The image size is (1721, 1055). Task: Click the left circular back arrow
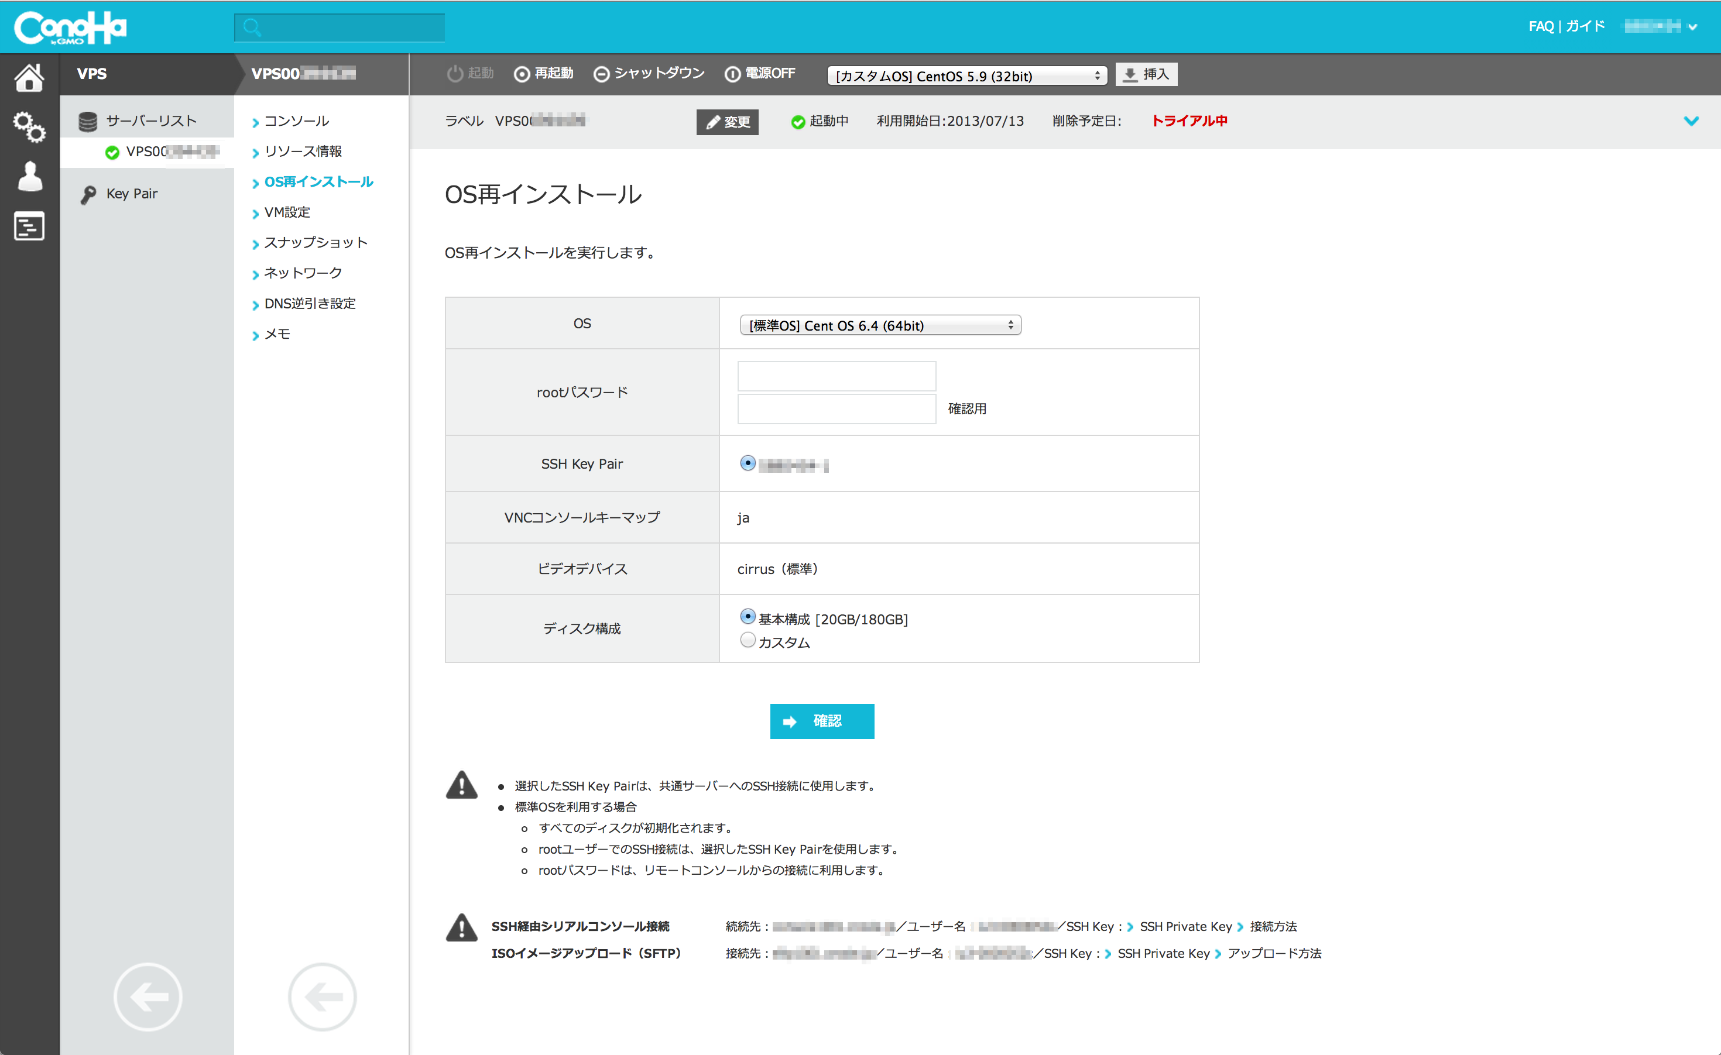click(148, 996)
